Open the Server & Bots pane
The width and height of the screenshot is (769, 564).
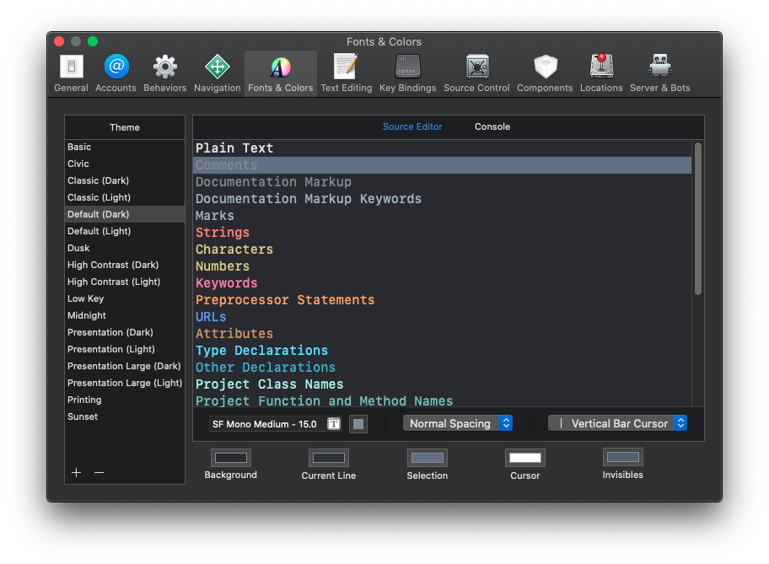click(x=659, y=73)
